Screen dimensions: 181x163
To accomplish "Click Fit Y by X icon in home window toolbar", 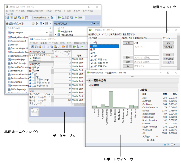I will pos(63,18).
